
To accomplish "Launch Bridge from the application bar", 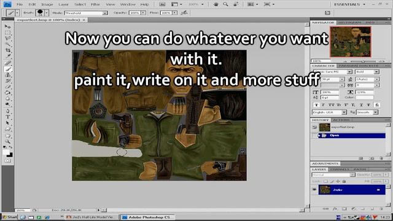I will click(x=162, y=4).
